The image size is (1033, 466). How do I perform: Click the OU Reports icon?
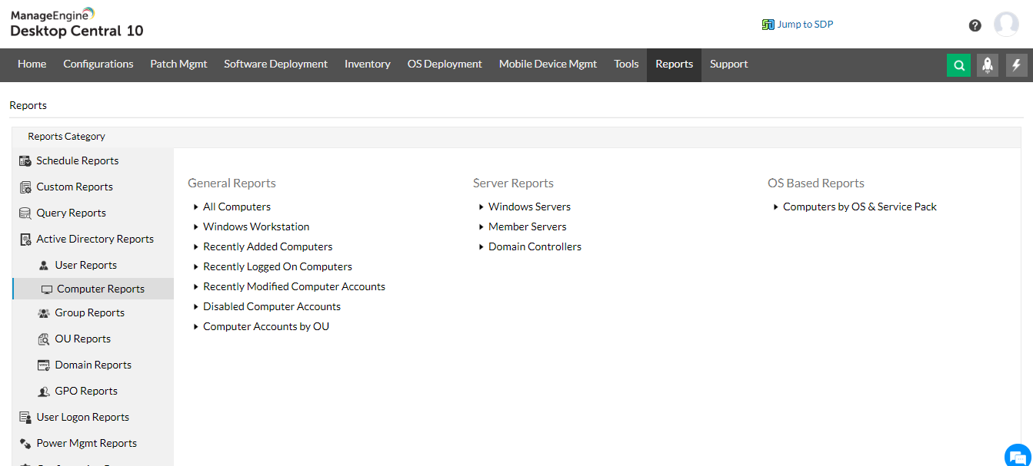click(x=44, y=339)
